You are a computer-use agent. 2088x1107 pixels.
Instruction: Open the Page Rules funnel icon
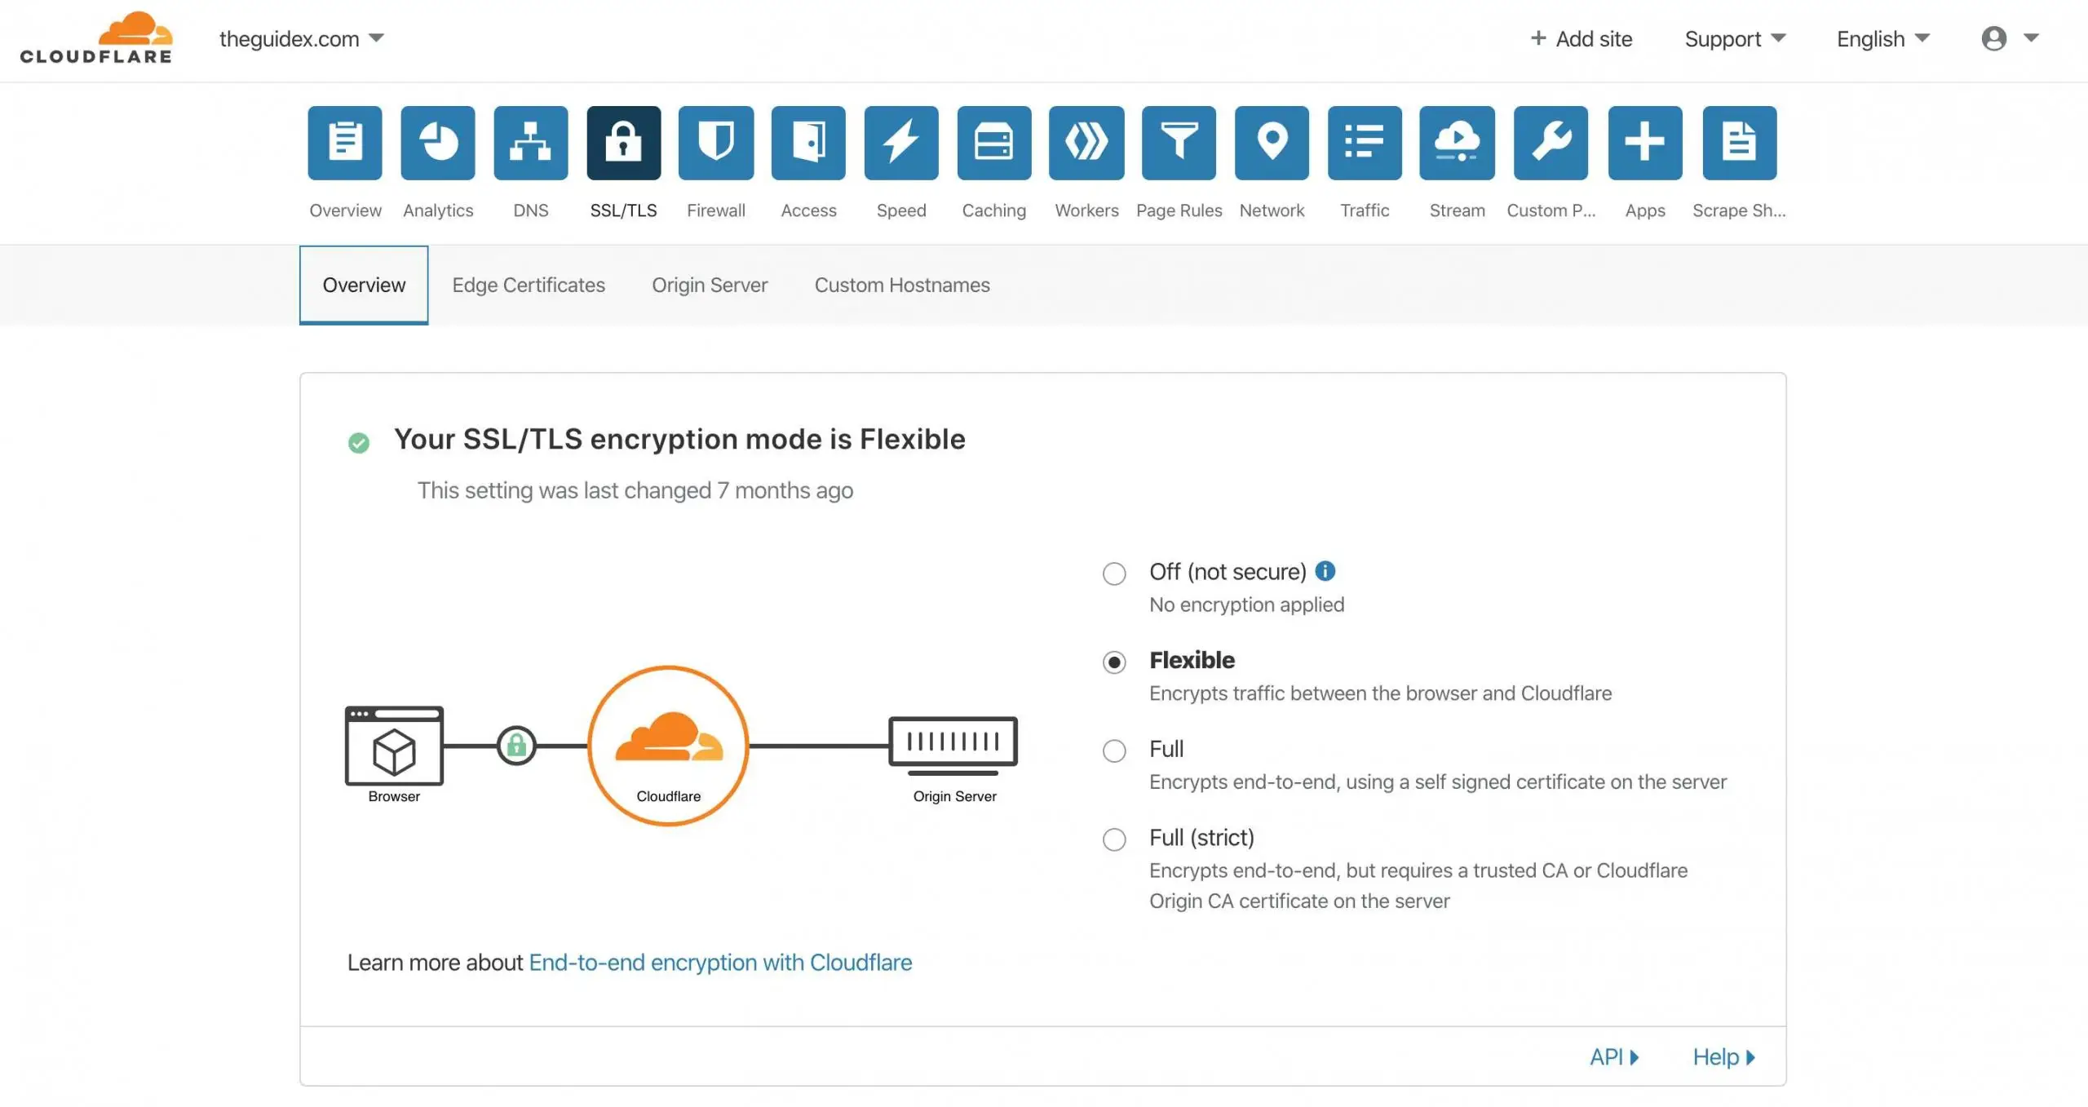click(x=1179, y=143)
